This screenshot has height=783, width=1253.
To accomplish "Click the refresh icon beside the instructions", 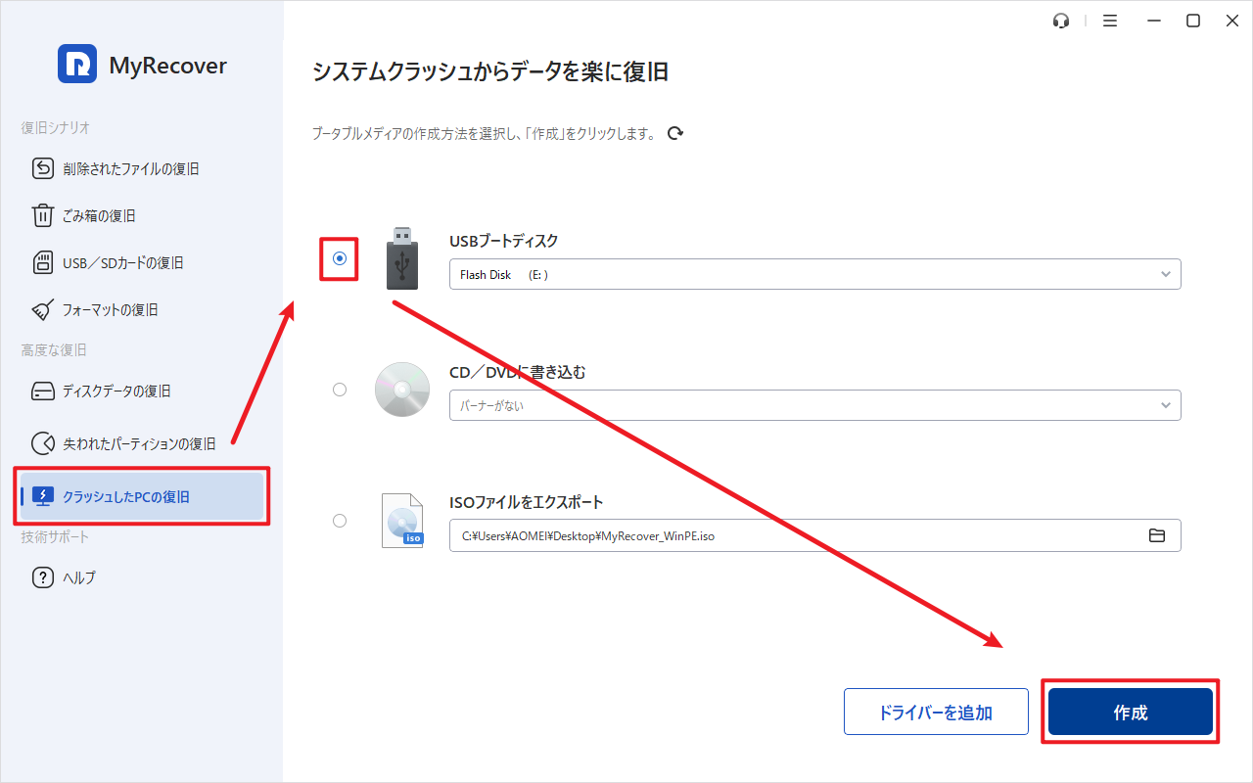I will coord(674,133).
